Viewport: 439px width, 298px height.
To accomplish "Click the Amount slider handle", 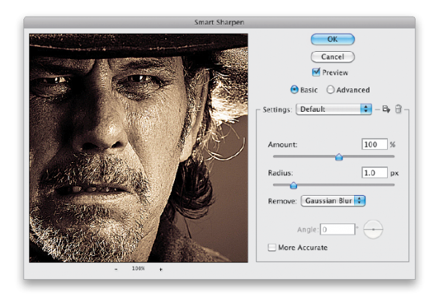I will coord(338,156).
